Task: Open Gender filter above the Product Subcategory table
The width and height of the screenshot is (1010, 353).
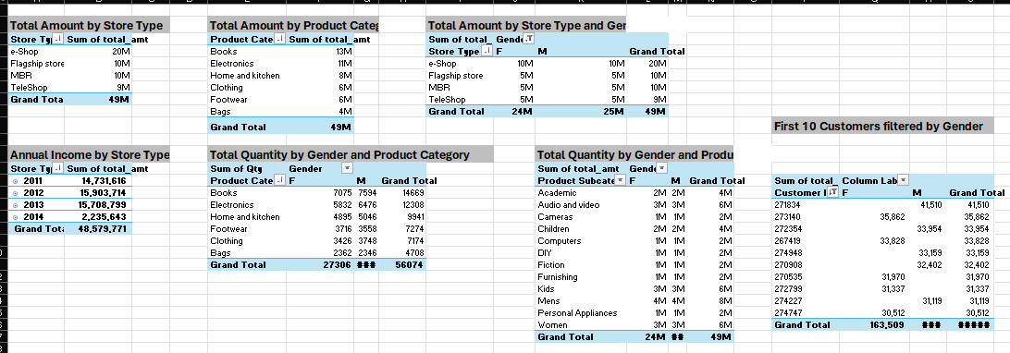Action: click(661, 168)
